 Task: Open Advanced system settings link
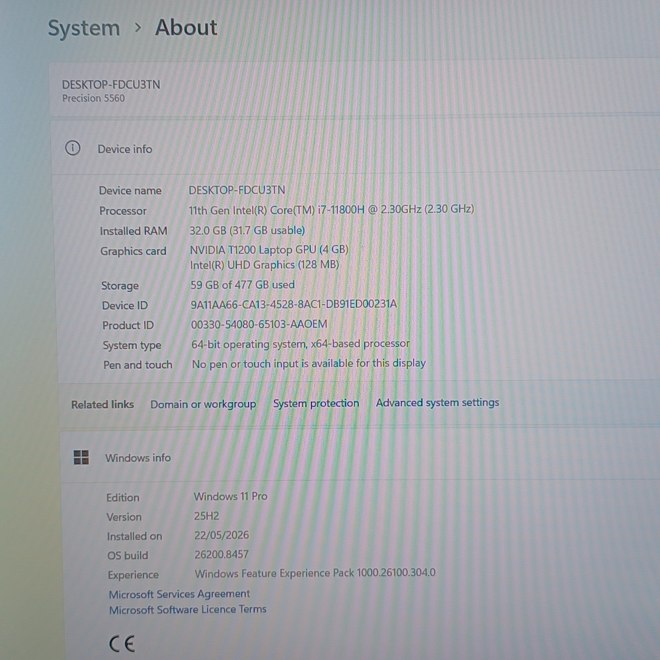[438, 402]
